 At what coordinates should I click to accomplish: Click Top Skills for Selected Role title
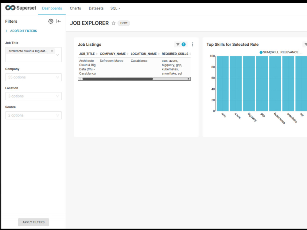point(232,44)
